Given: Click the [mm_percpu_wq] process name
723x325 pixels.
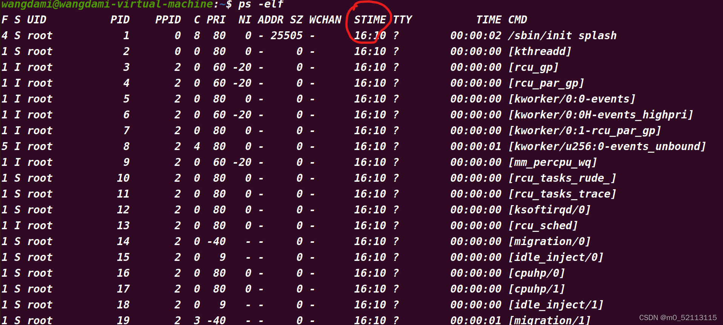Looking at the screenshot, I should click(553, 162).
